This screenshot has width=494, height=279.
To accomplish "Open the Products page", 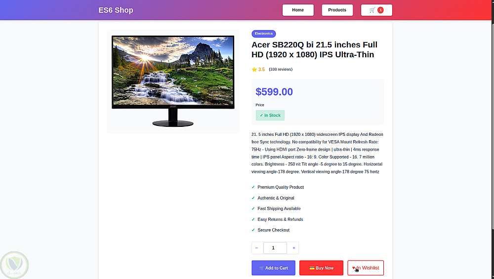I will [337, 10].
